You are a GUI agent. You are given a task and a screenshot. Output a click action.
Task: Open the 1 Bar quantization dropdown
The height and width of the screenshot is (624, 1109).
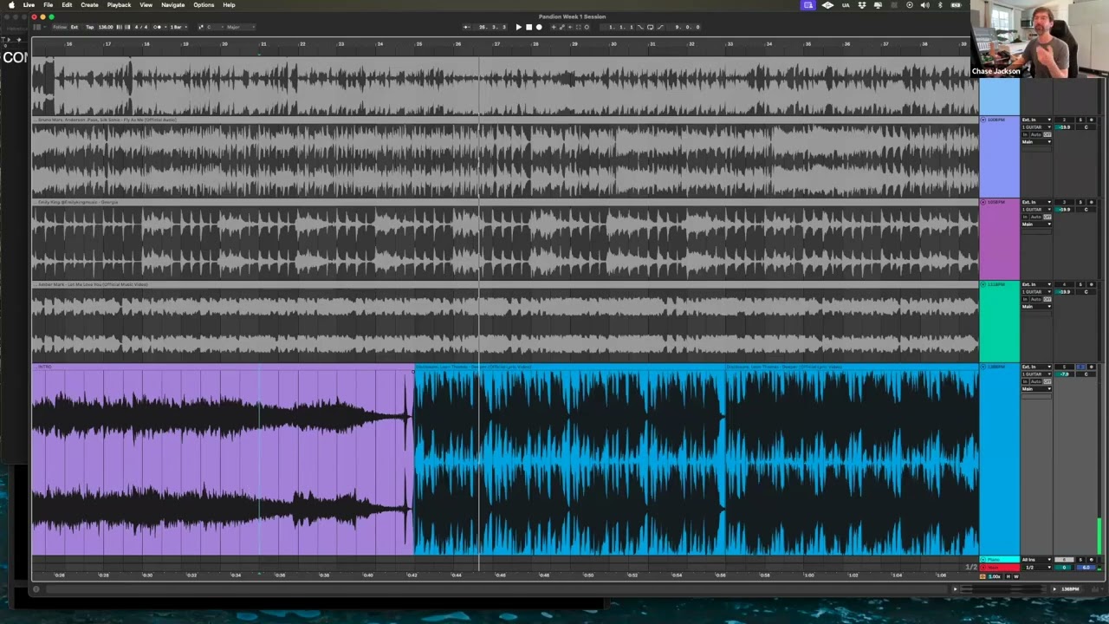(178, 27)
